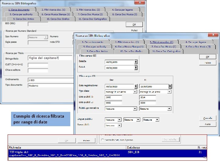Viewport: 220px width, 165px height.
Task: Click Data pubbl. 2 'Da' field
Action: coord(113,103)
